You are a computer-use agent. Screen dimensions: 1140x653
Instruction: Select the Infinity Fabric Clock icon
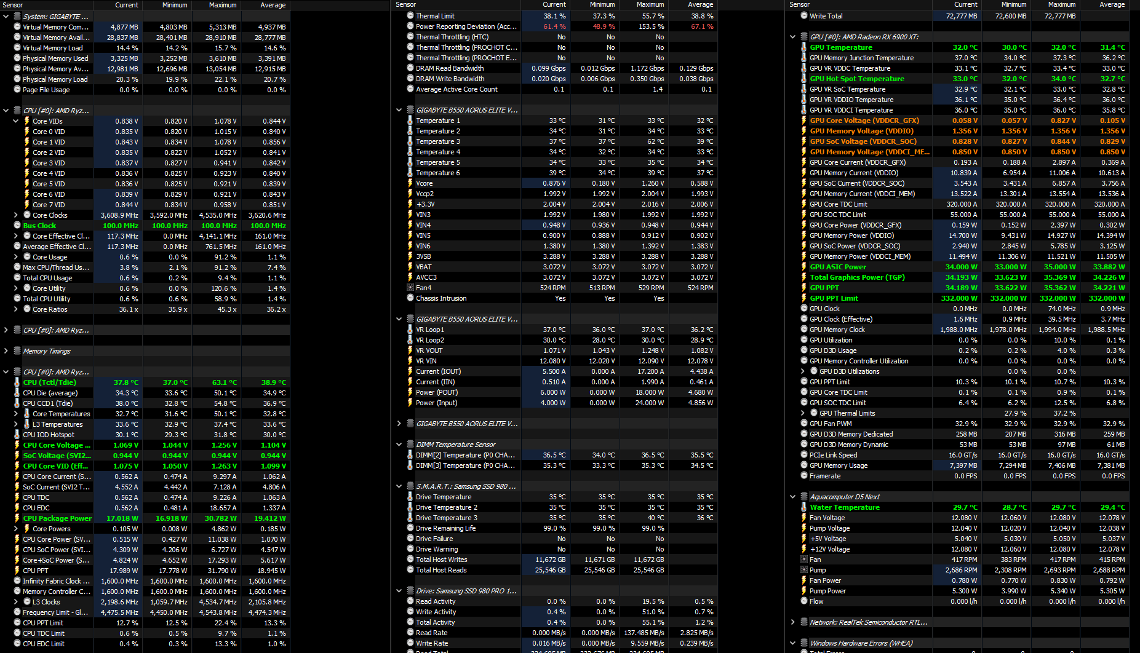tap(17, 580)
